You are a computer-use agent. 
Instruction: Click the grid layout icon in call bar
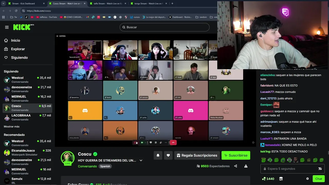(x=156, y=143)
